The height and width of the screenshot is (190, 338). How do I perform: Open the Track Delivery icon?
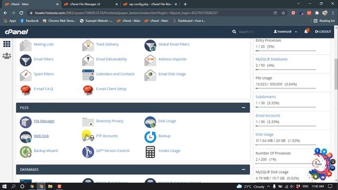click(x=88, y=45)
